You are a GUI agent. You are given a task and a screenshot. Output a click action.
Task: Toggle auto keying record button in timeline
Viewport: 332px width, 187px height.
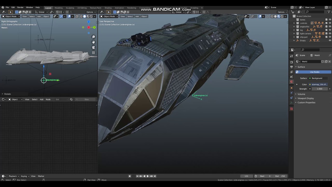pyautogui.click(x=130, y=176)
